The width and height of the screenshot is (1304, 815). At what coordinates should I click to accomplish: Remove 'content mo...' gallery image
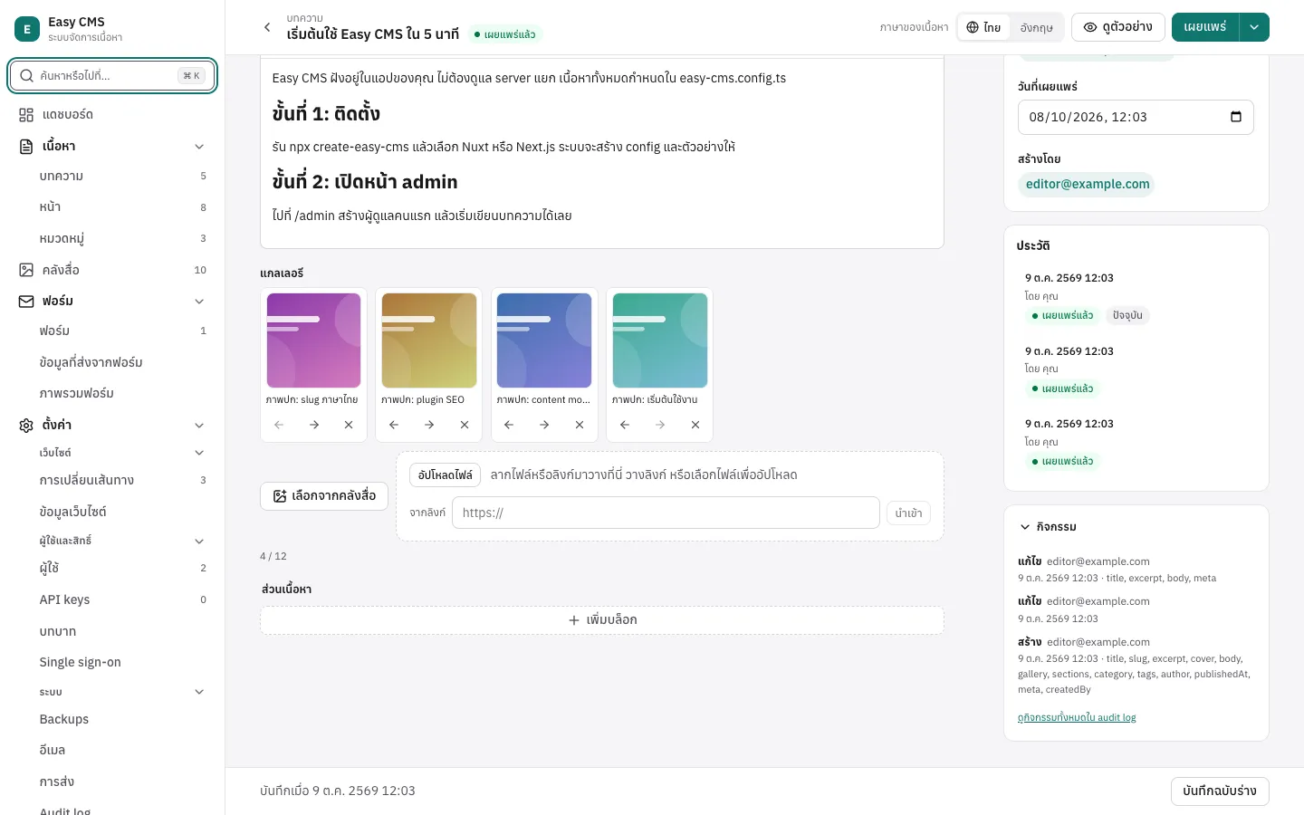[580, 425]
